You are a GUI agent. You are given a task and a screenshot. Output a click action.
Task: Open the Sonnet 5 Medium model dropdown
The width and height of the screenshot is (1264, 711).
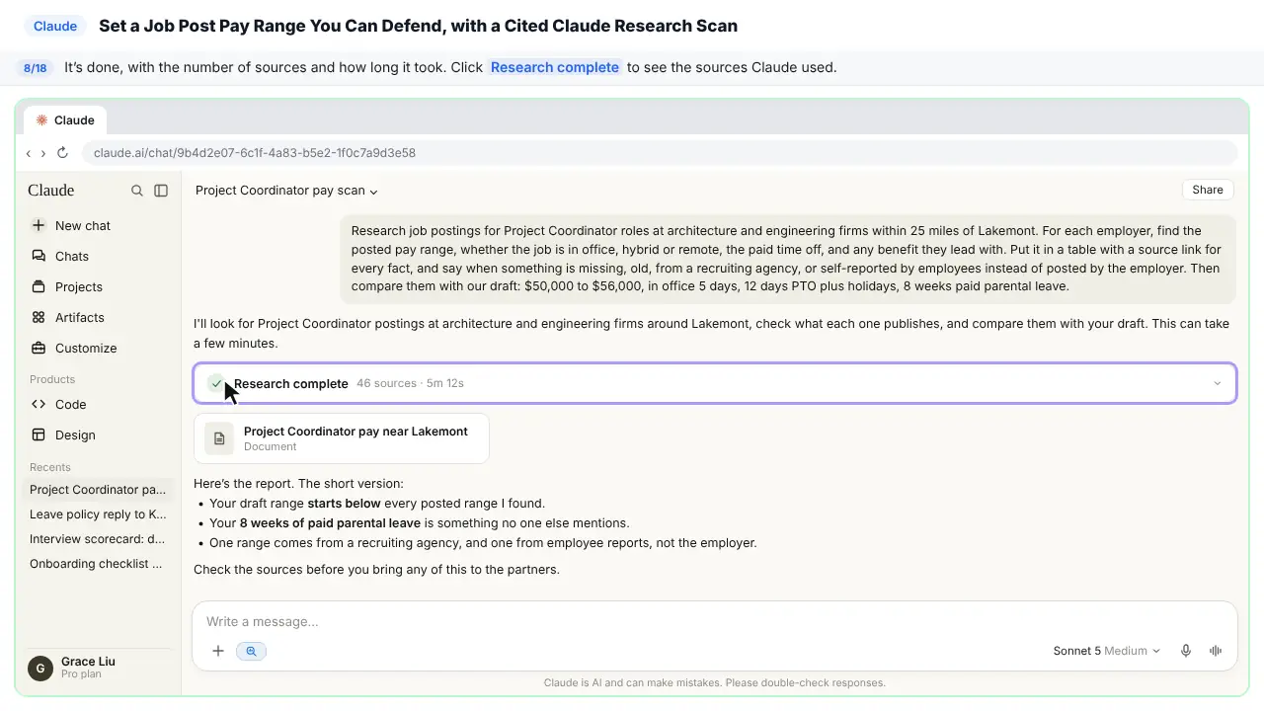point(1106,651)
